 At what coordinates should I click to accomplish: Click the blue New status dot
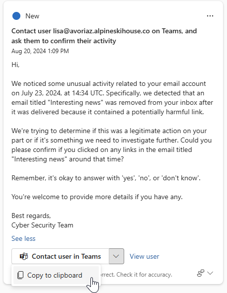(x=16, y=16)
